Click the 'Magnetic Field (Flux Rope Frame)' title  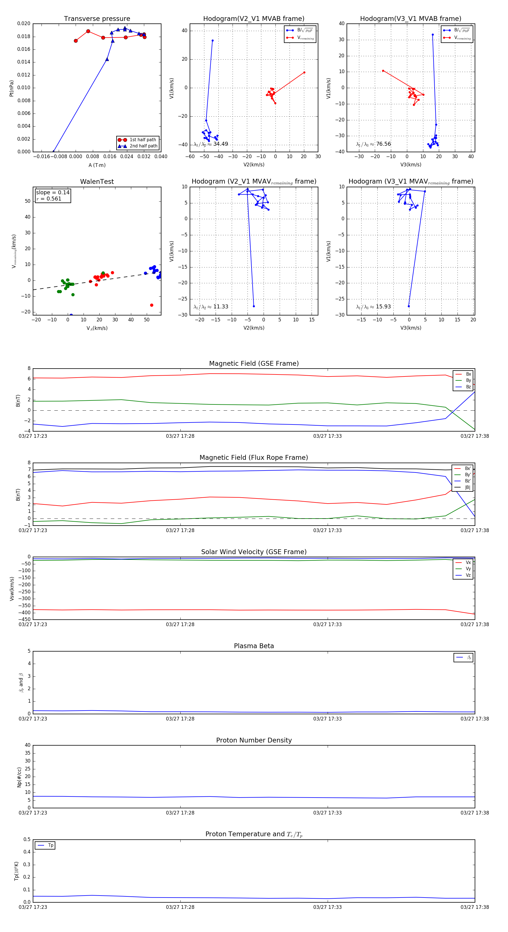[254, 458]
